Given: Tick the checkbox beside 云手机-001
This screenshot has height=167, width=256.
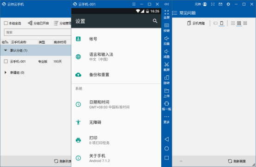Looking at the screenshot, I should 6,61.
